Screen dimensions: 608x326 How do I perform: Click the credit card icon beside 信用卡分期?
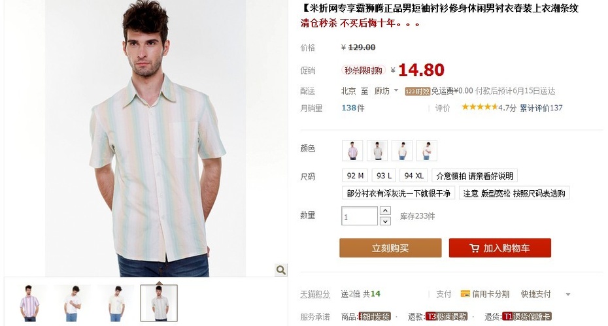pyautogui.click(x=465, y=294)
